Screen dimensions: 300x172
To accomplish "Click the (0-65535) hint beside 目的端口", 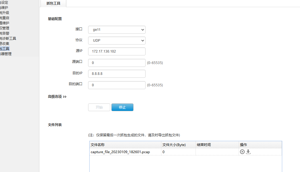I will click(x=155, y=85).
